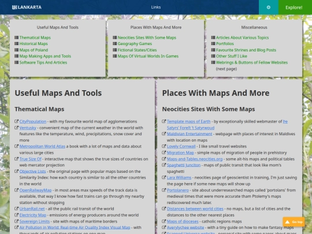This screenshot has width=312, height=234.
Task: Visit the Averylychee website link
Action: [185, 228]
